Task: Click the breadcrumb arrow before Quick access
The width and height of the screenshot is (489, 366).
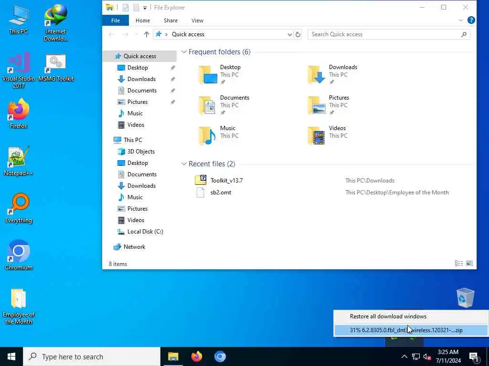Action: coord(166,34)
